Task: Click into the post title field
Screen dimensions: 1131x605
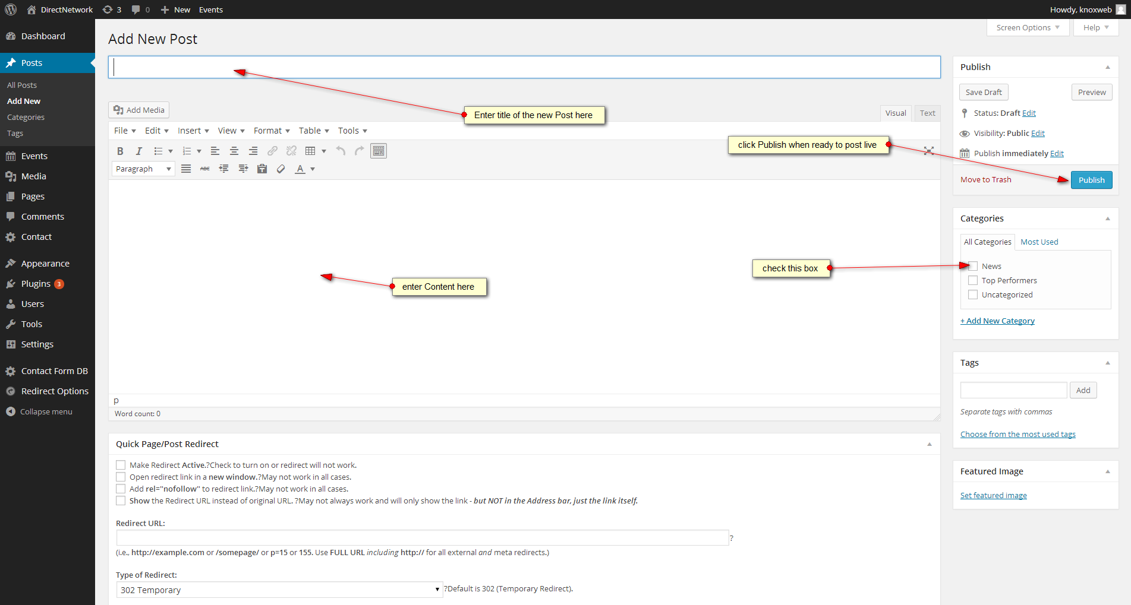Action: [x=524, y=67]
